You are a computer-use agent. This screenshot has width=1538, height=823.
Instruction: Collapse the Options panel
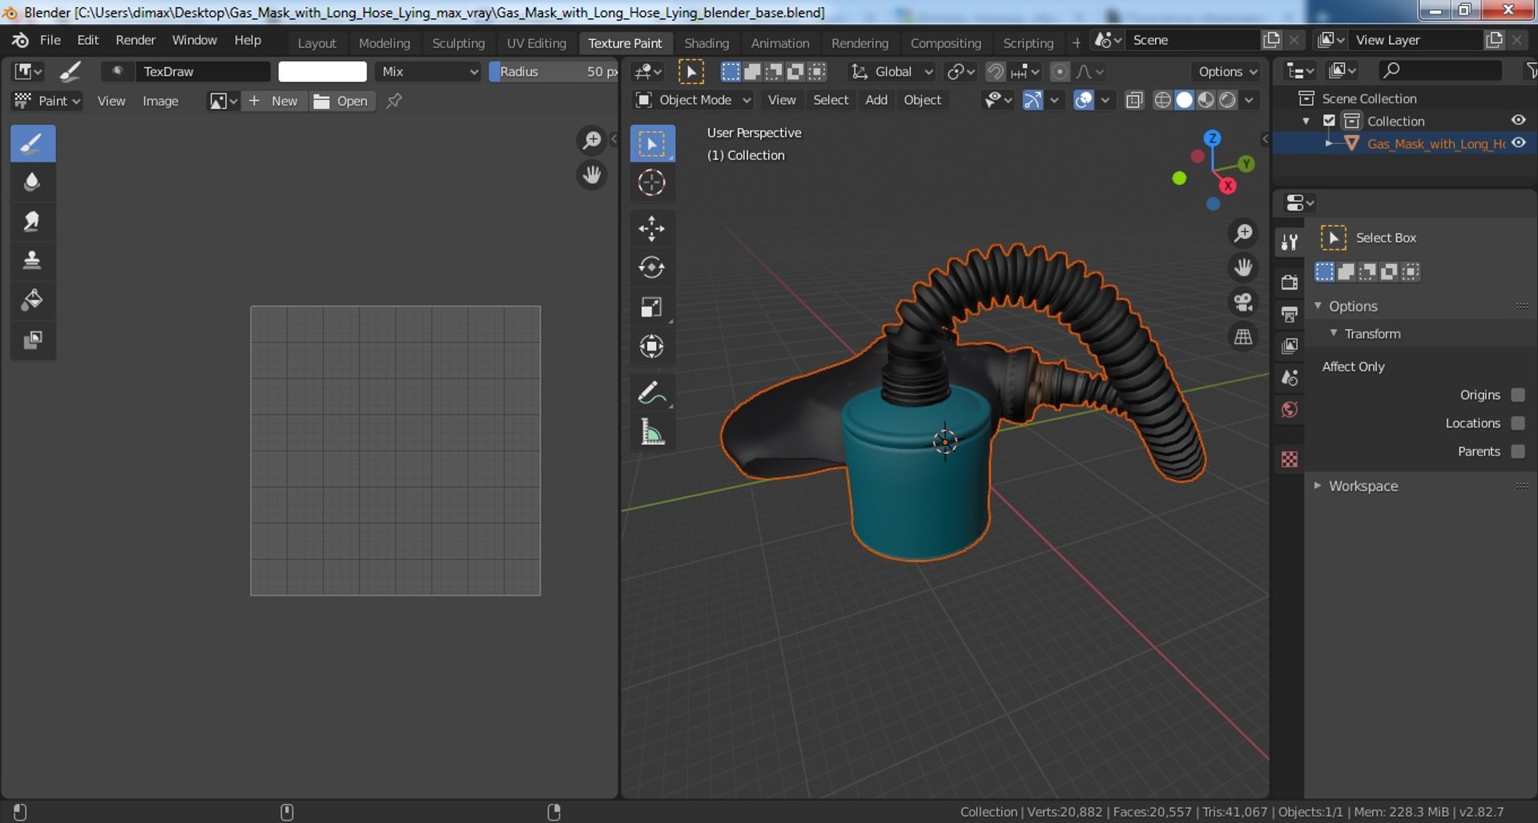[1318, 306]
